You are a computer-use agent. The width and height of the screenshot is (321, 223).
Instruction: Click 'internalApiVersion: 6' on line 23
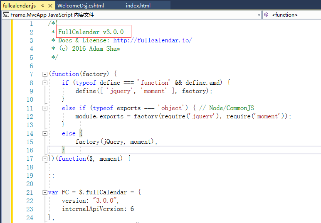[x=98, y=209]
